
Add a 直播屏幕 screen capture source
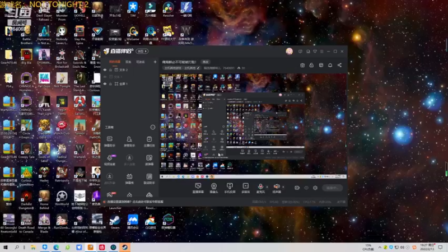(198, 188)
